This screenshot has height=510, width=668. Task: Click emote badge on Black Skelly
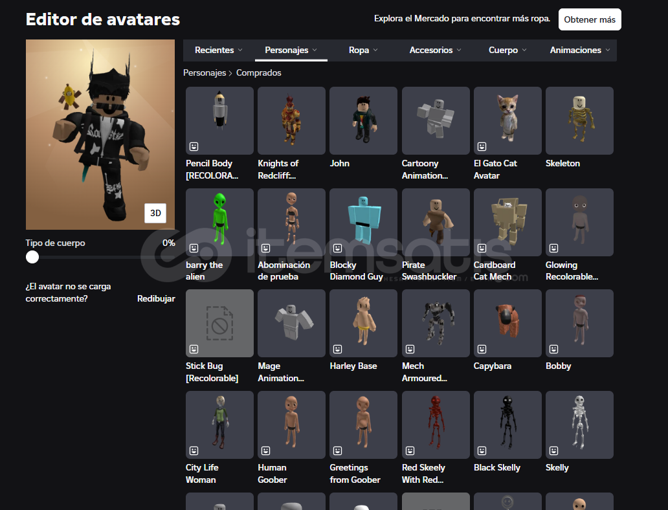tap(482, 450)
